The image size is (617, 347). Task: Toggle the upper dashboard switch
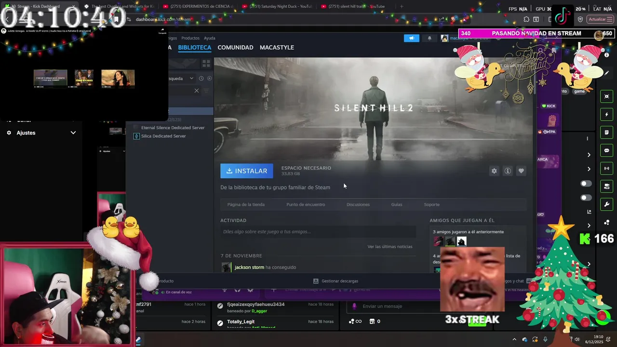tap(586, 184)
